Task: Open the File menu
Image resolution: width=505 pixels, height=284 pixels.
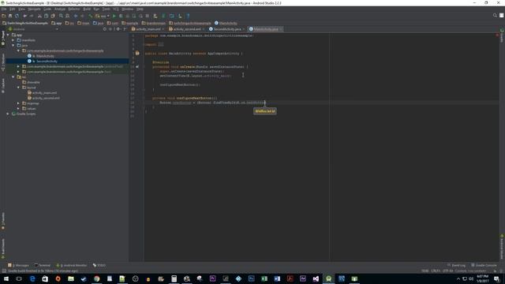Action: pyautogui.click(x=4, y=9)
